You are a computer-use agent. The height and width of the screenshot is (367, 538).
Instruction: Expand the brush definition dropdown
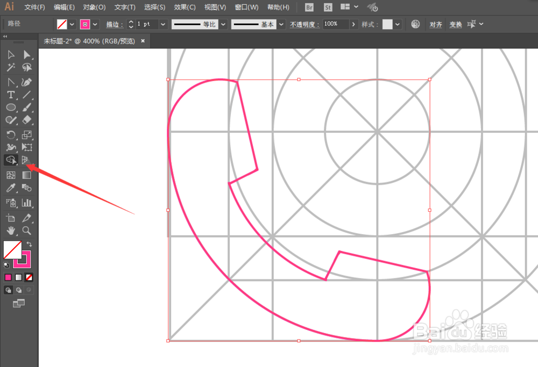(281, 24)
